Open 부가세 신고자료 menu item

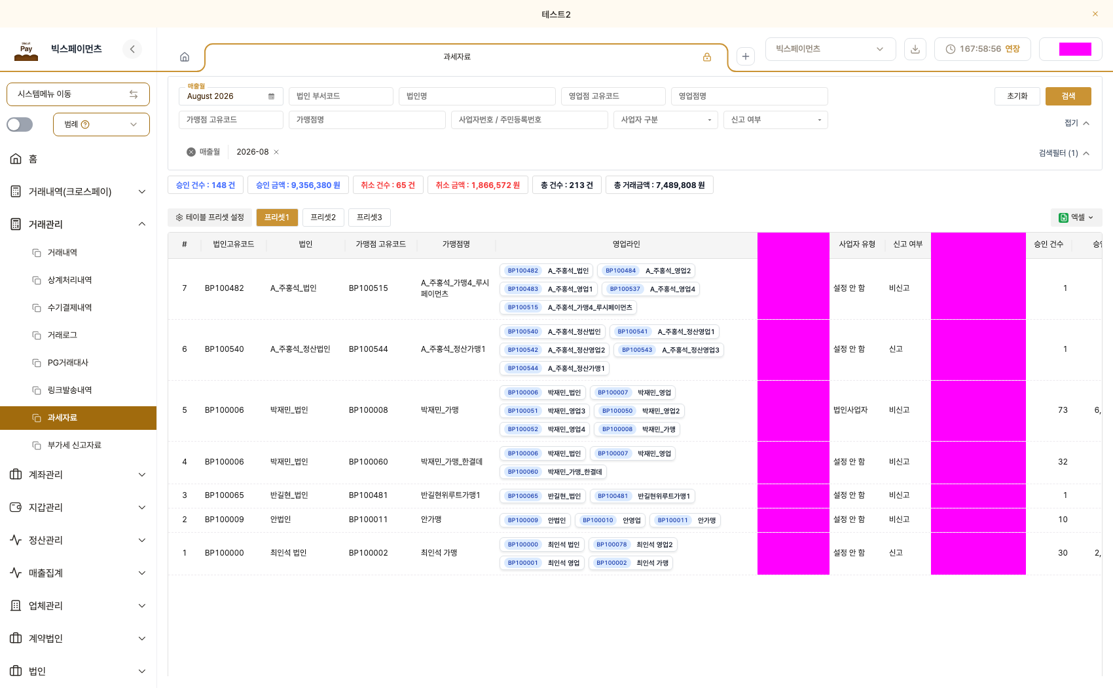click(x=75, y=445)
